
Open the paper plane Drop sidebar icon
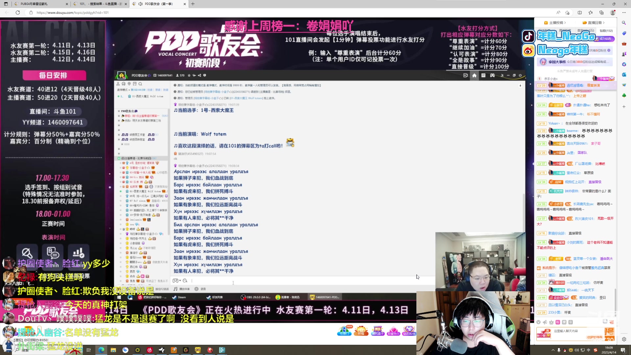pyautogui.click(x=624, y=85)
